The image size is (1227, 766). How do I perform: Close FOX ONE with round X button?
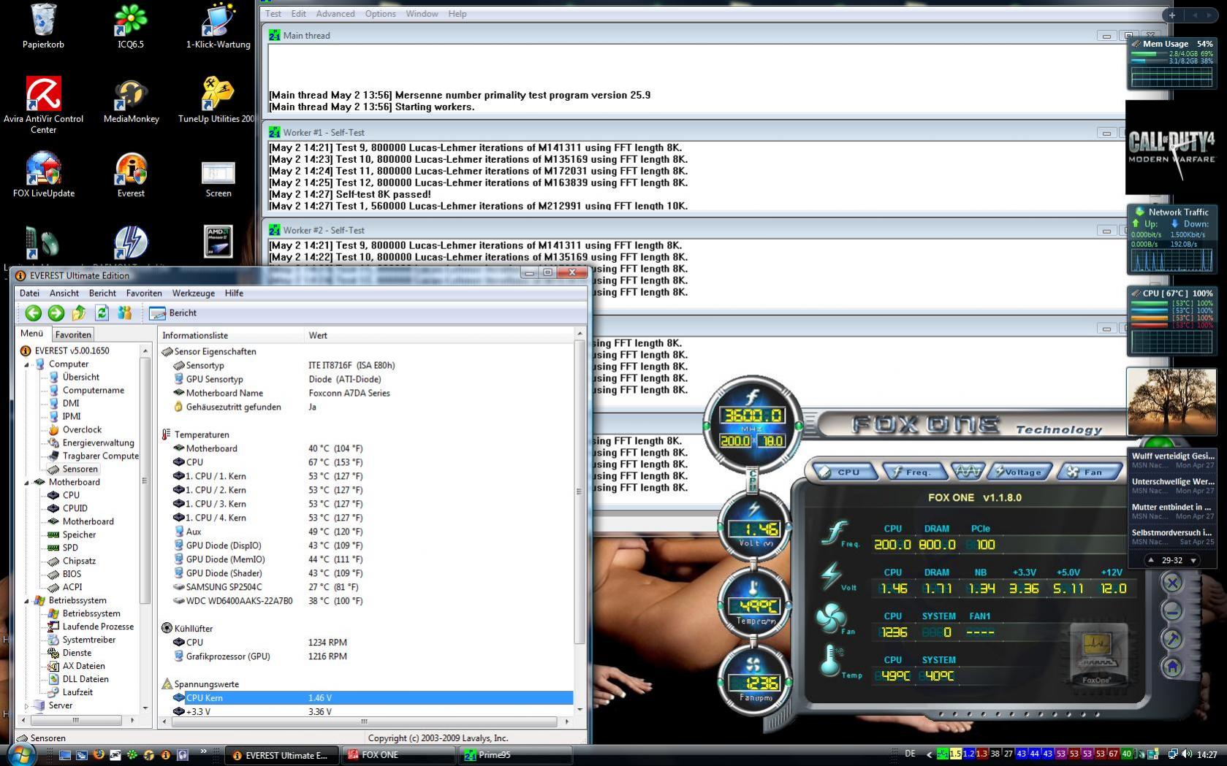[x=1172, y=582]
